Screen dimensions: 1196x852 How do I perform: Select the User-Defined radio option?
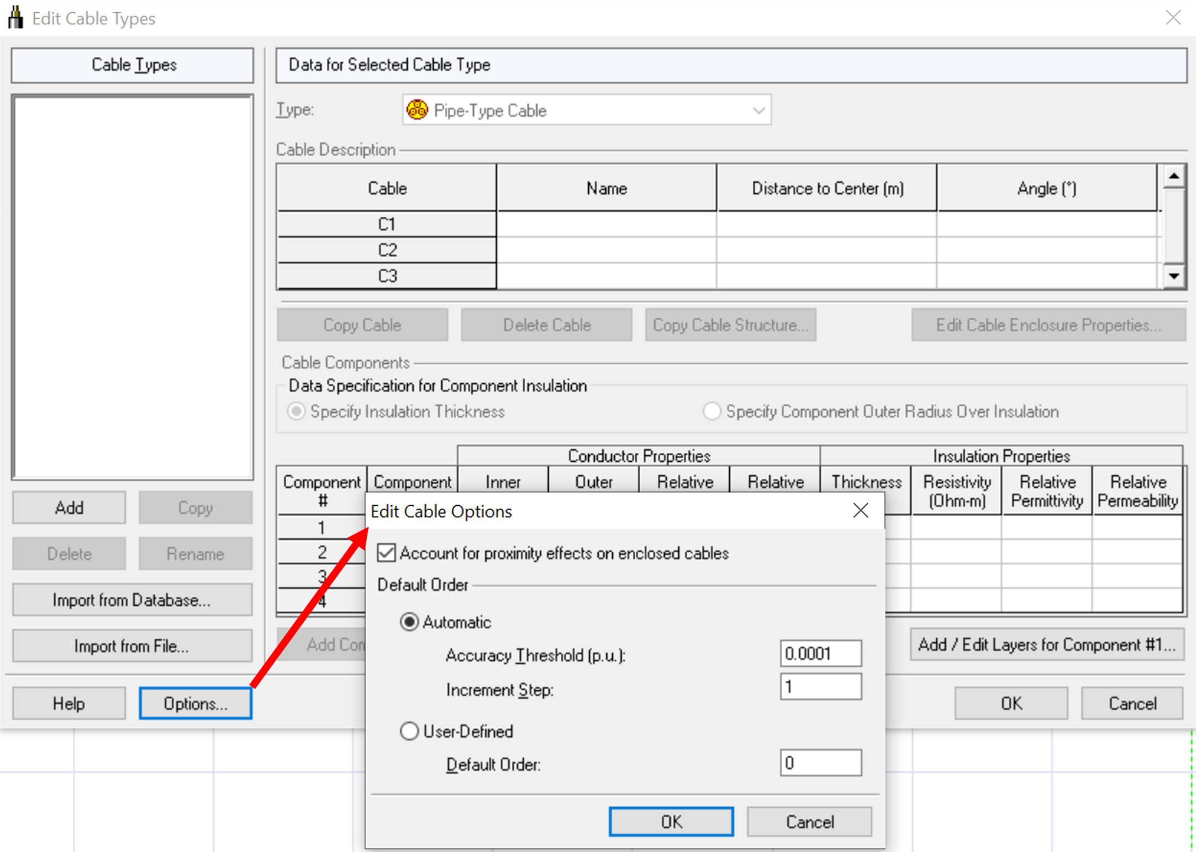click(x=409, y=731)
